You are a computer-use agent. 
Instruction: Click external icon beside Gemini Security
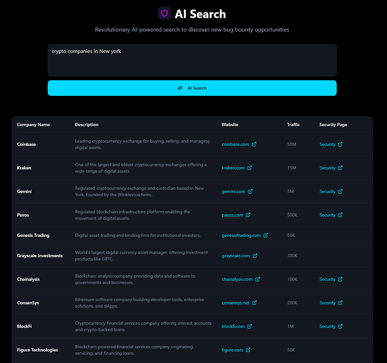(340, 191)
